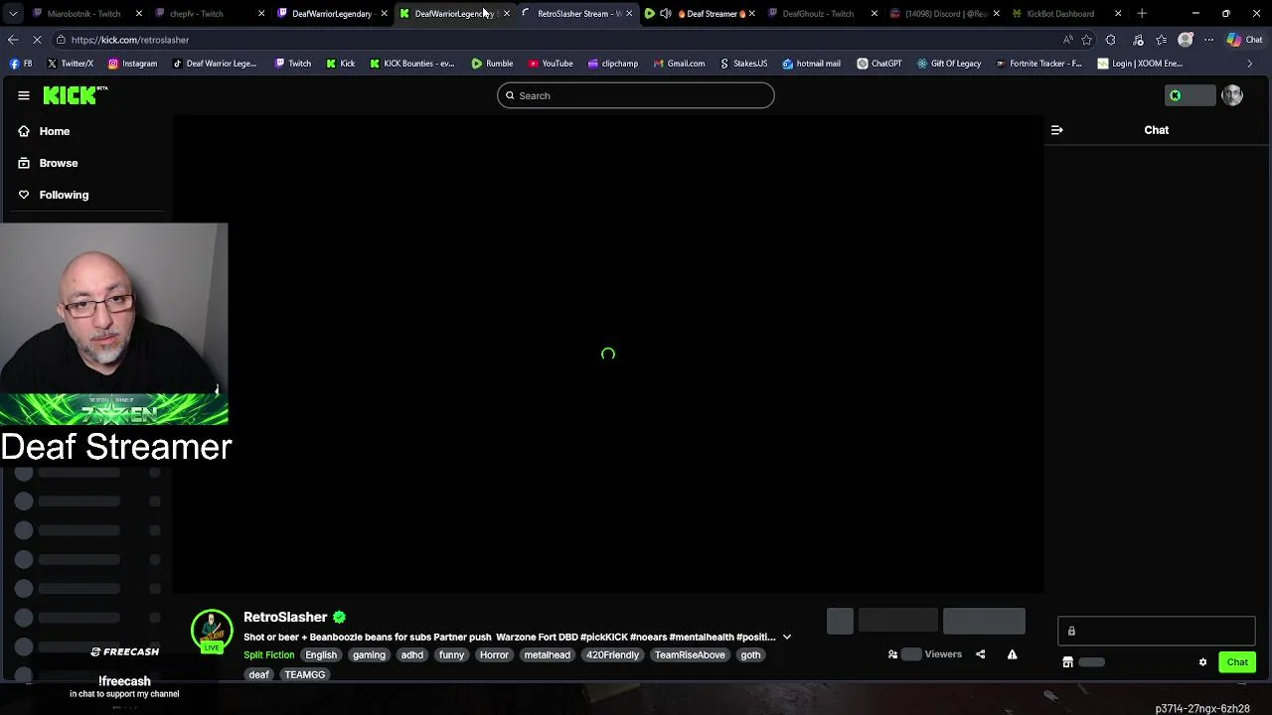The height and width of the screenshot is (715, 1272).
Task: Open the Kick hamburger sidebar menu
Action: [x=24, y=95]
